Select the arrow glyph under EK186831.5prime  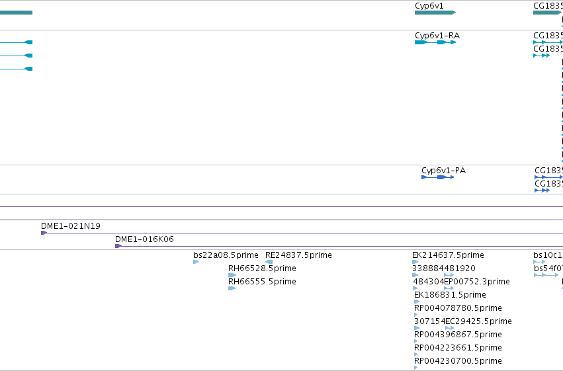(417, 302)
